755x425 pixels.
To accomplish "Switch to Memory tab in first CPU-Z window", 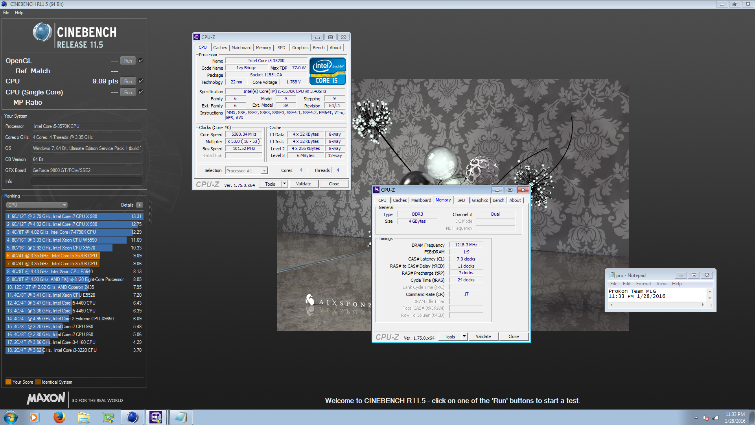I will pyautogui.click(x=263, y=48).
